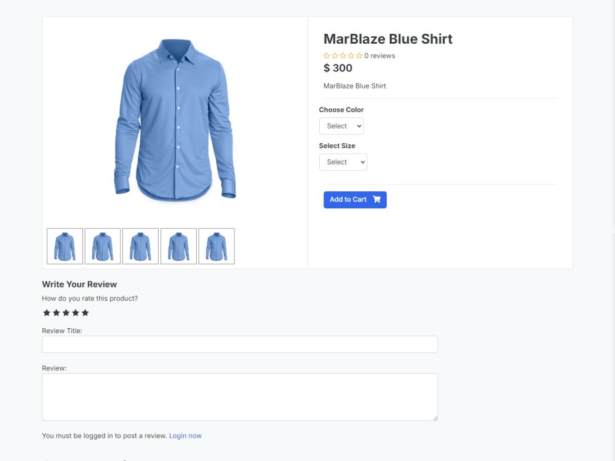The width and height of the screenshot is (615, 461).
Task: Give a five-star rating in the review section
Action: pos(85,312)
